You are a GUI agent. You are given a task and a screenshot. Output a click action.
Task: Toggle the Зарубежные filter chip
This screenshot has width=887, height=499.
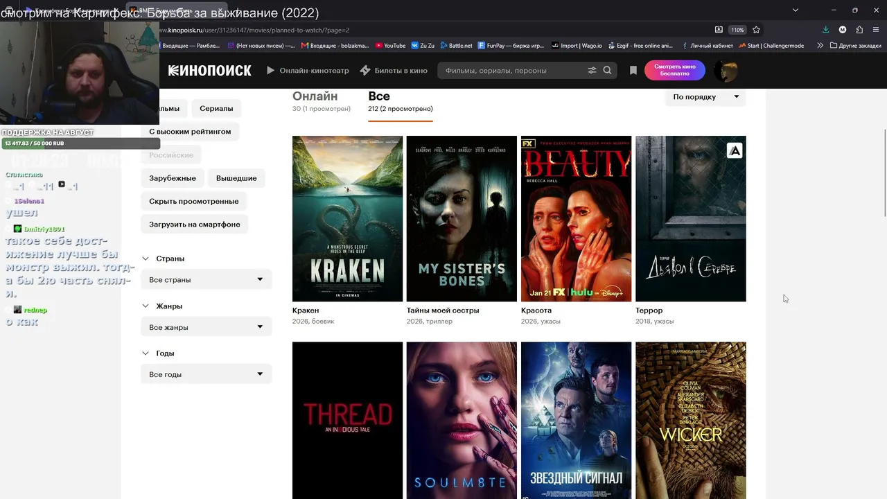click(173, 178)
